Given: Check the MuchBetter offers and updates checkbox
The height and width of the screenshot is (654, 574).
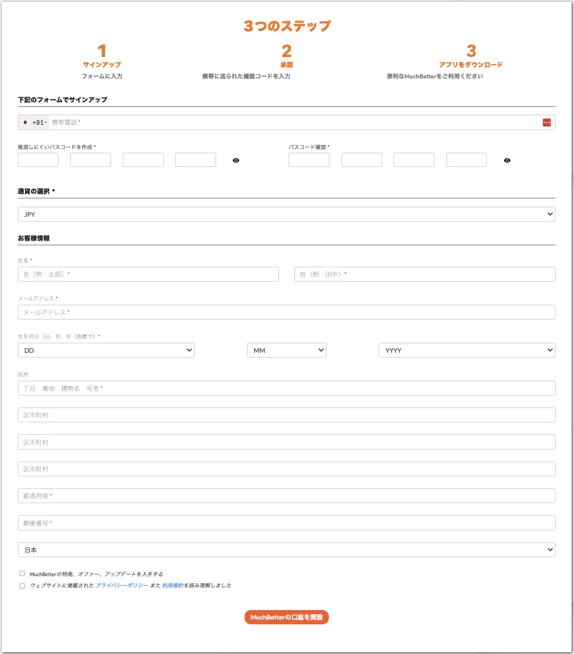Looking at the screenshot, I should (22, 573).
